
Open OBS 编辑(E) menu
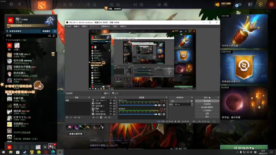76,27
